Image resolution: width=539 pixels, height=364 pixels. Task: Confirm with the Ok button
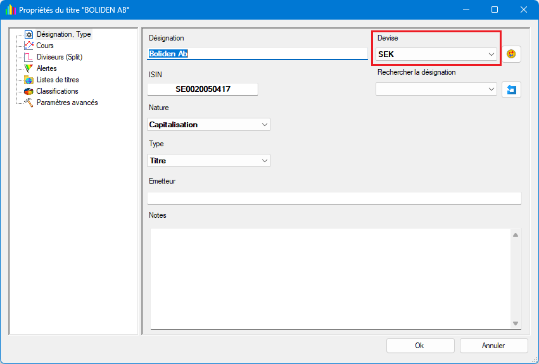coord(419,346)
